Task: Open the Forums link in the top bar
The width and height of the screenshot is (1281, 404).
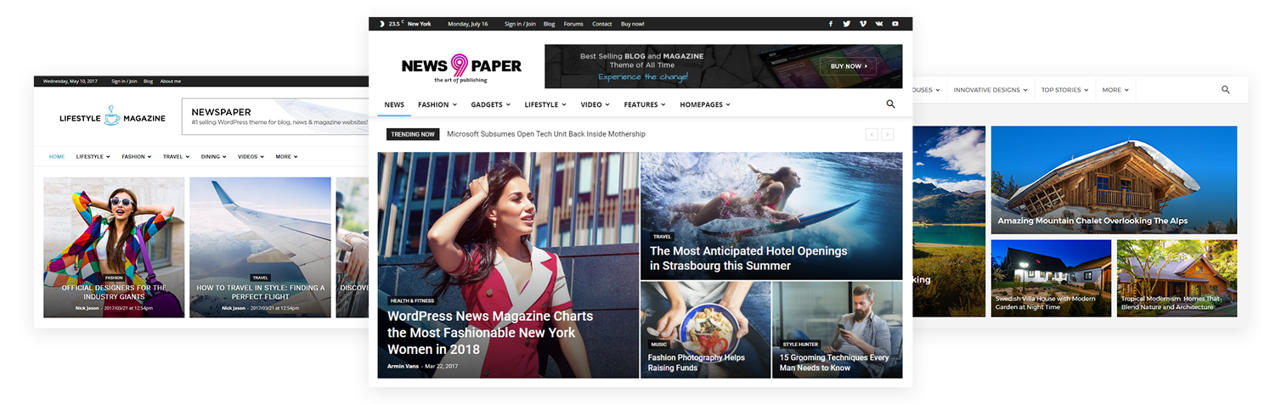Action: (x=573, y=24)
